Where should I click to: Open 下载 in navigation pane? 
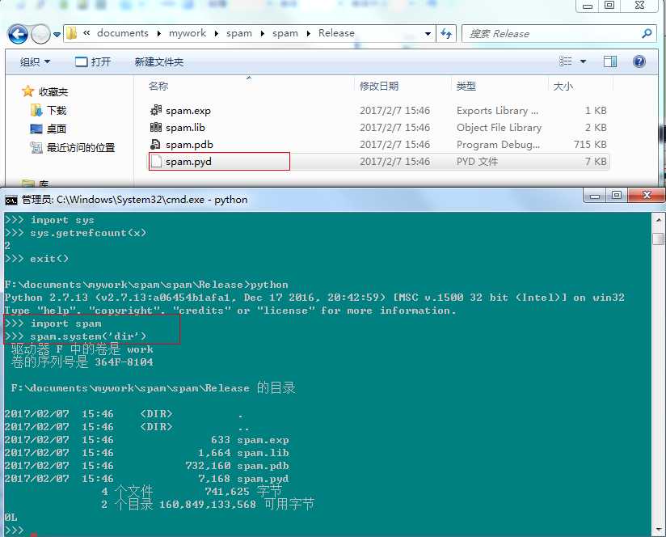[x=57, y=111]
